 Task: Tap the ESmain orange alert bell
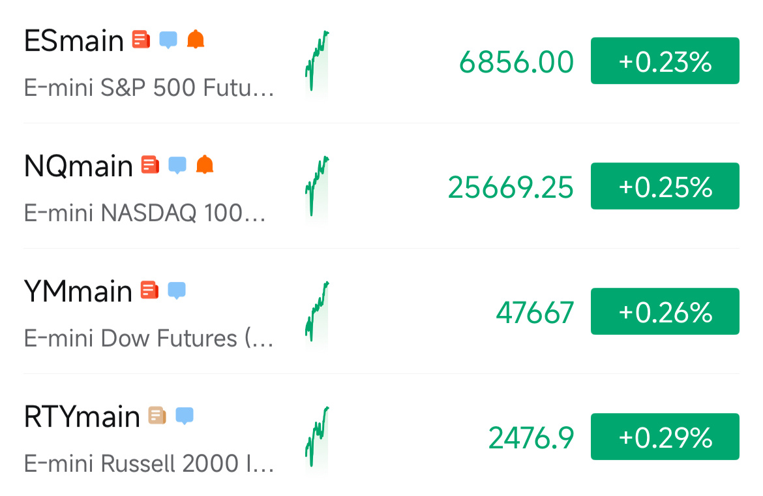point(196,39)
